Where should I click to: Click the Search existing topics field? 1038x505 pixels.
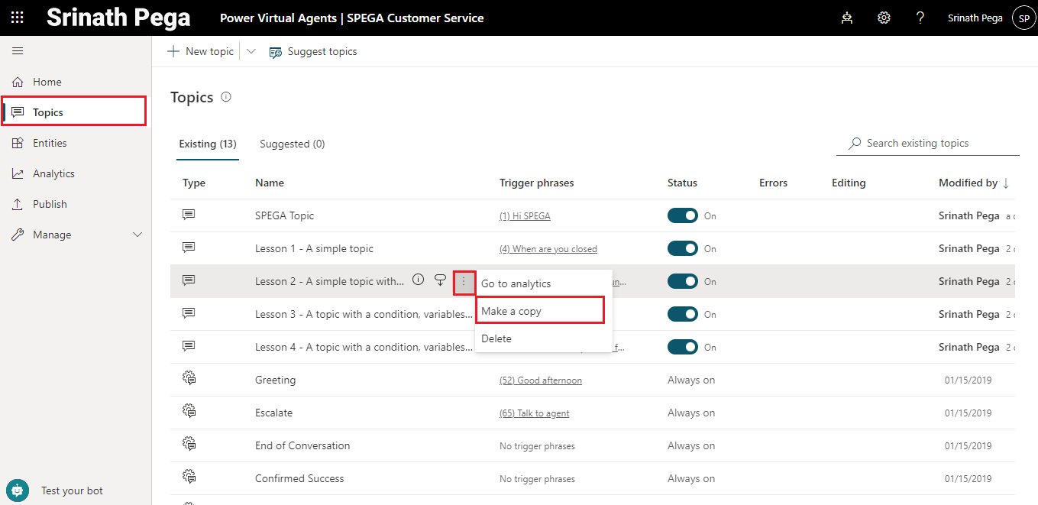(932, 143)
